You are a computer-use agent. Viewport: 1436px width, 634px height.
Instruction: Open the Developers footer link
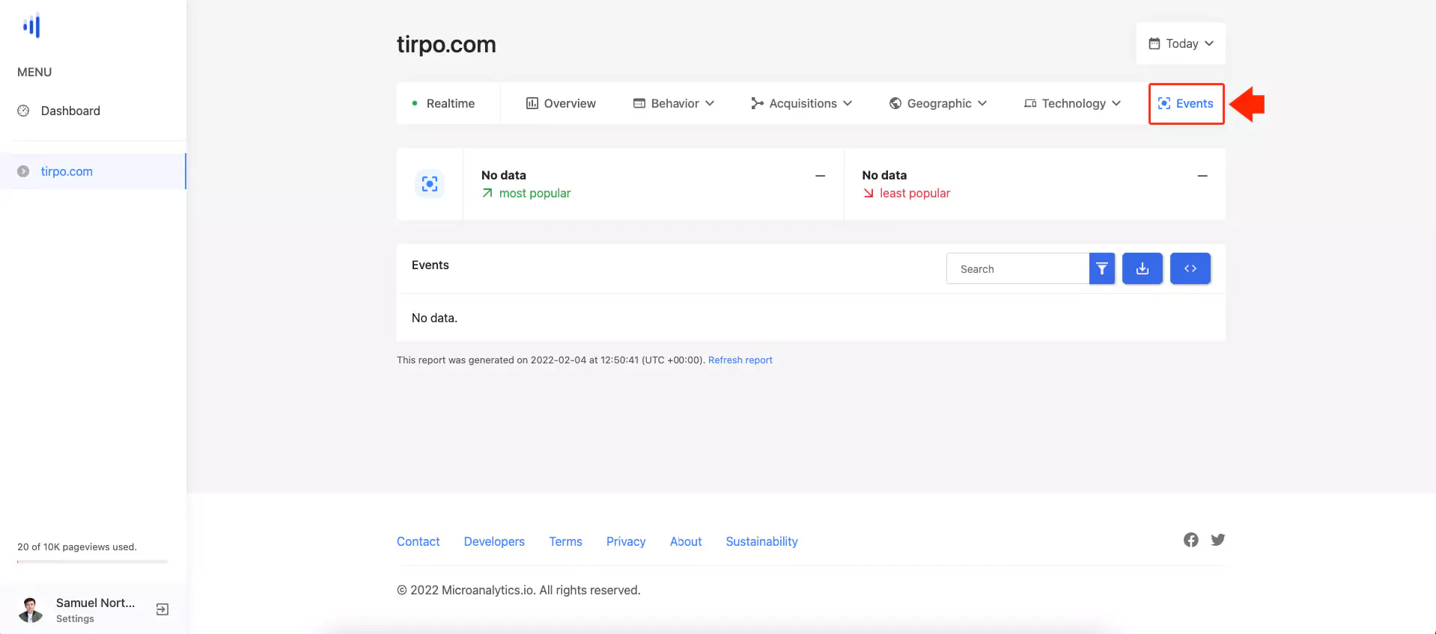point(494,541)
